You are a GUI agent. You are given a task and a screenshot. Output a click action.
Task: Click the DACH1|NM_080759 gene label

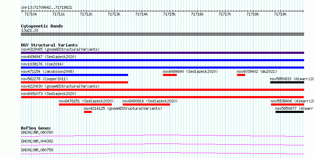[x=37, y=150]
